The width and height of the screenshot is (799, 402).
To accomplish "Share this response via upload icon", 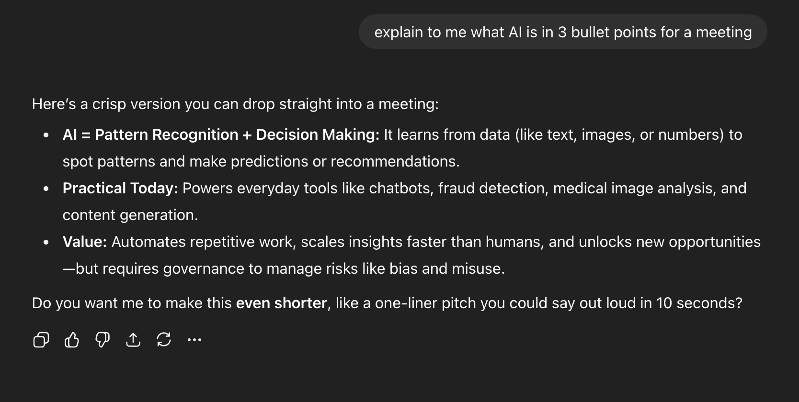I will pyautogui.click(x=133, y=340).
